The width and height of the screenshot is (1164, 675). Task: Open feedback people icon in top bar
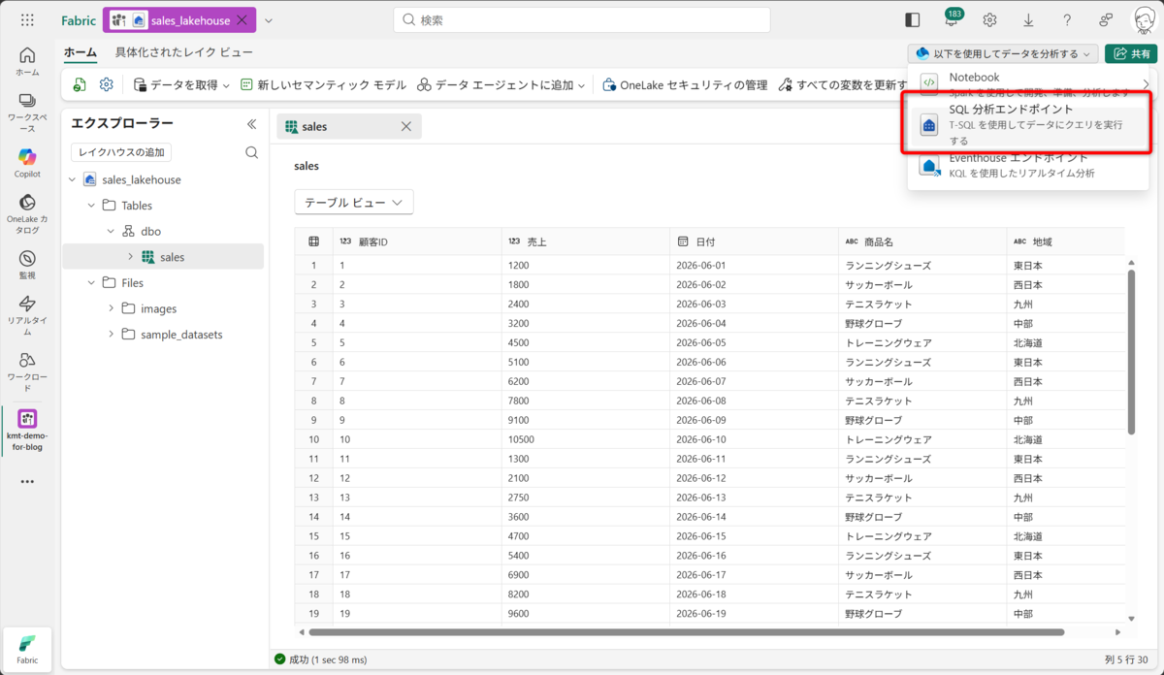coord(1106,20)
